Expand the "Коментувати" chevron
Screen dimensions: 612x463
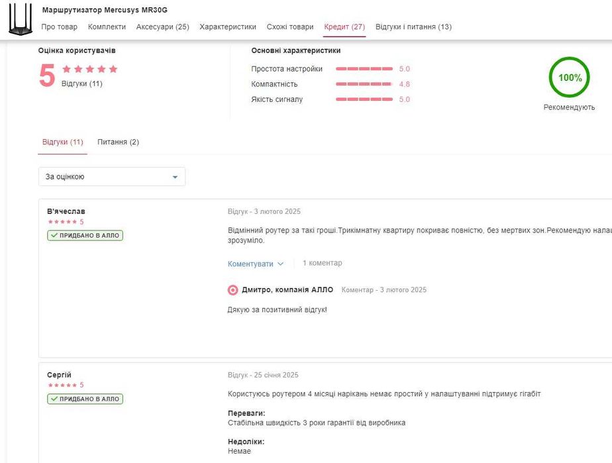coord(280,264)
